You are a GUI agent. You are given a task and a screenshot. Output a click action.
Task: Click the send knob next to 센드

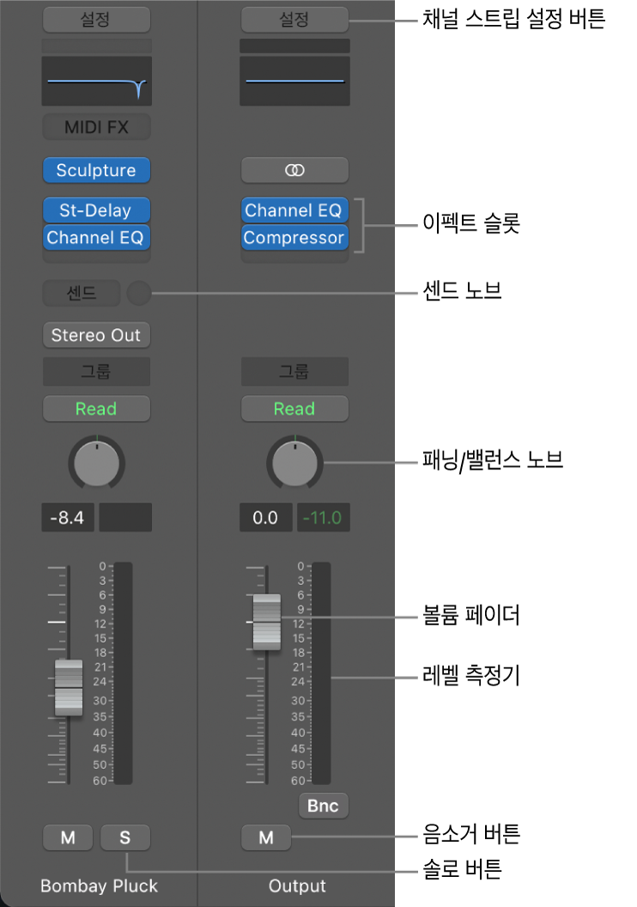pyautogui.click(x=139, y=293)
